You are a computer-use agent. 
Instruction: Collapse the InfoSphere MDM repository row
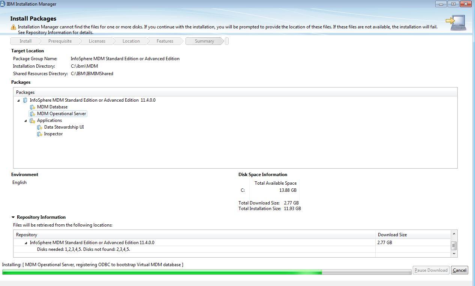(26, 243)
